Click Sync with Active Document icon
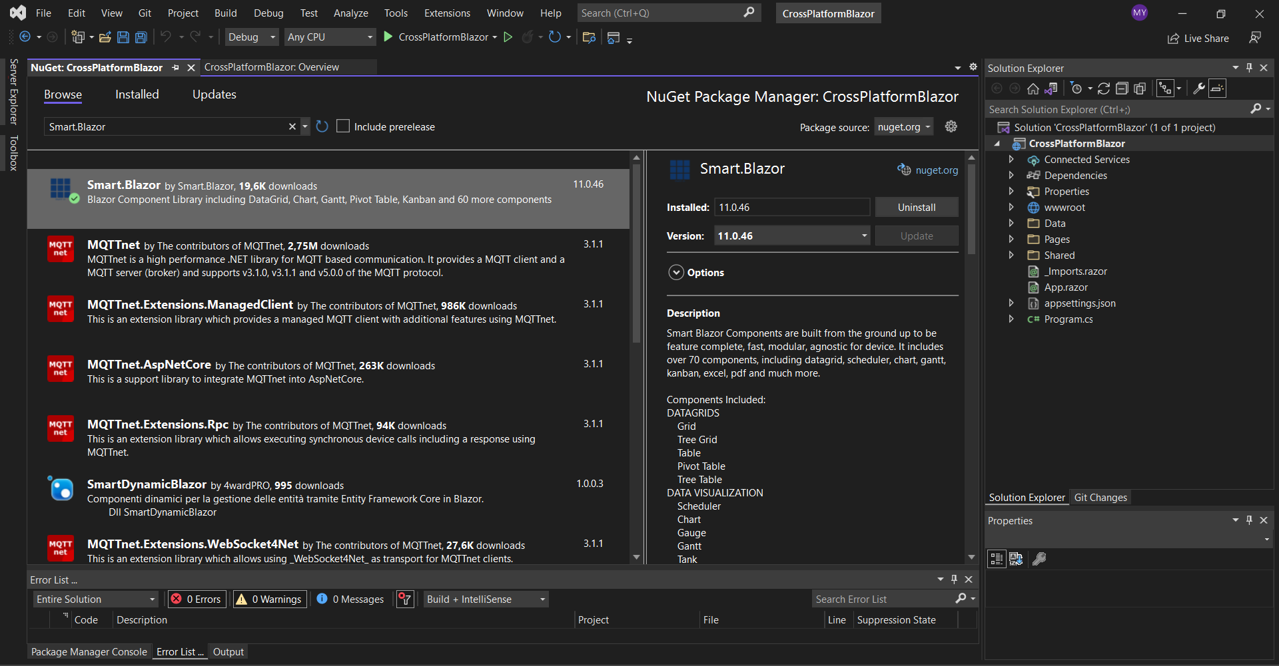This screenshot has width=1279, height=666. click(x=1104, y=88)
